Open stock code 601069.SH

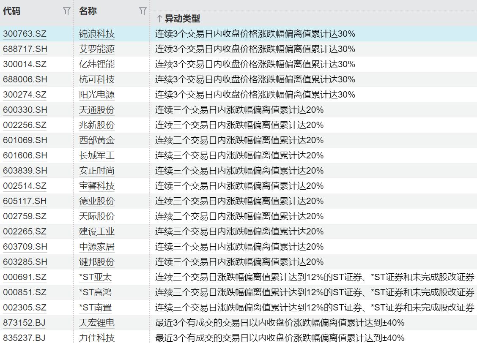[25, 140]
